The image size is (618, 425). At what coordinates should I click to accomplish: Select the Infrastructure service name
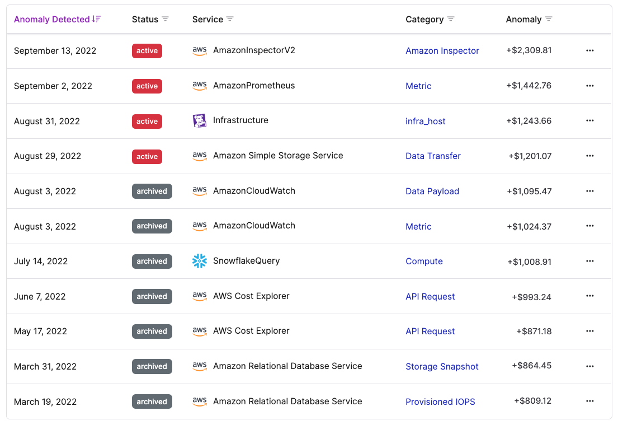[240, 120]
